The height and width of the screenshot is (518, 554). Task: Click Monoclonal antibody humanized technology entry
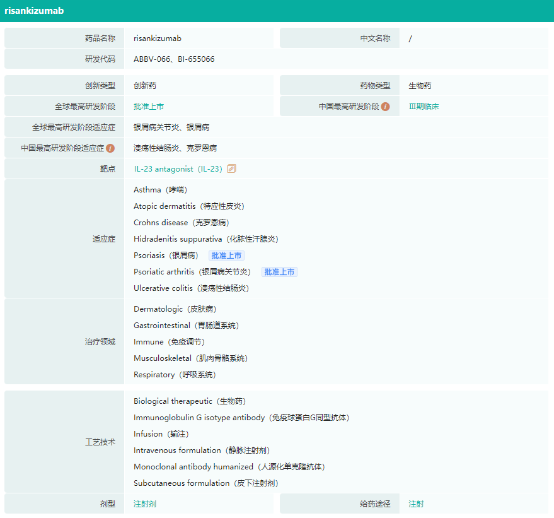230,467
